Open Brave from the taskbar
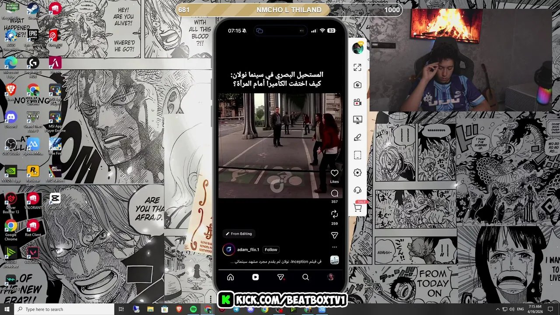The image size is (560, 315). (x=179, y=309)
